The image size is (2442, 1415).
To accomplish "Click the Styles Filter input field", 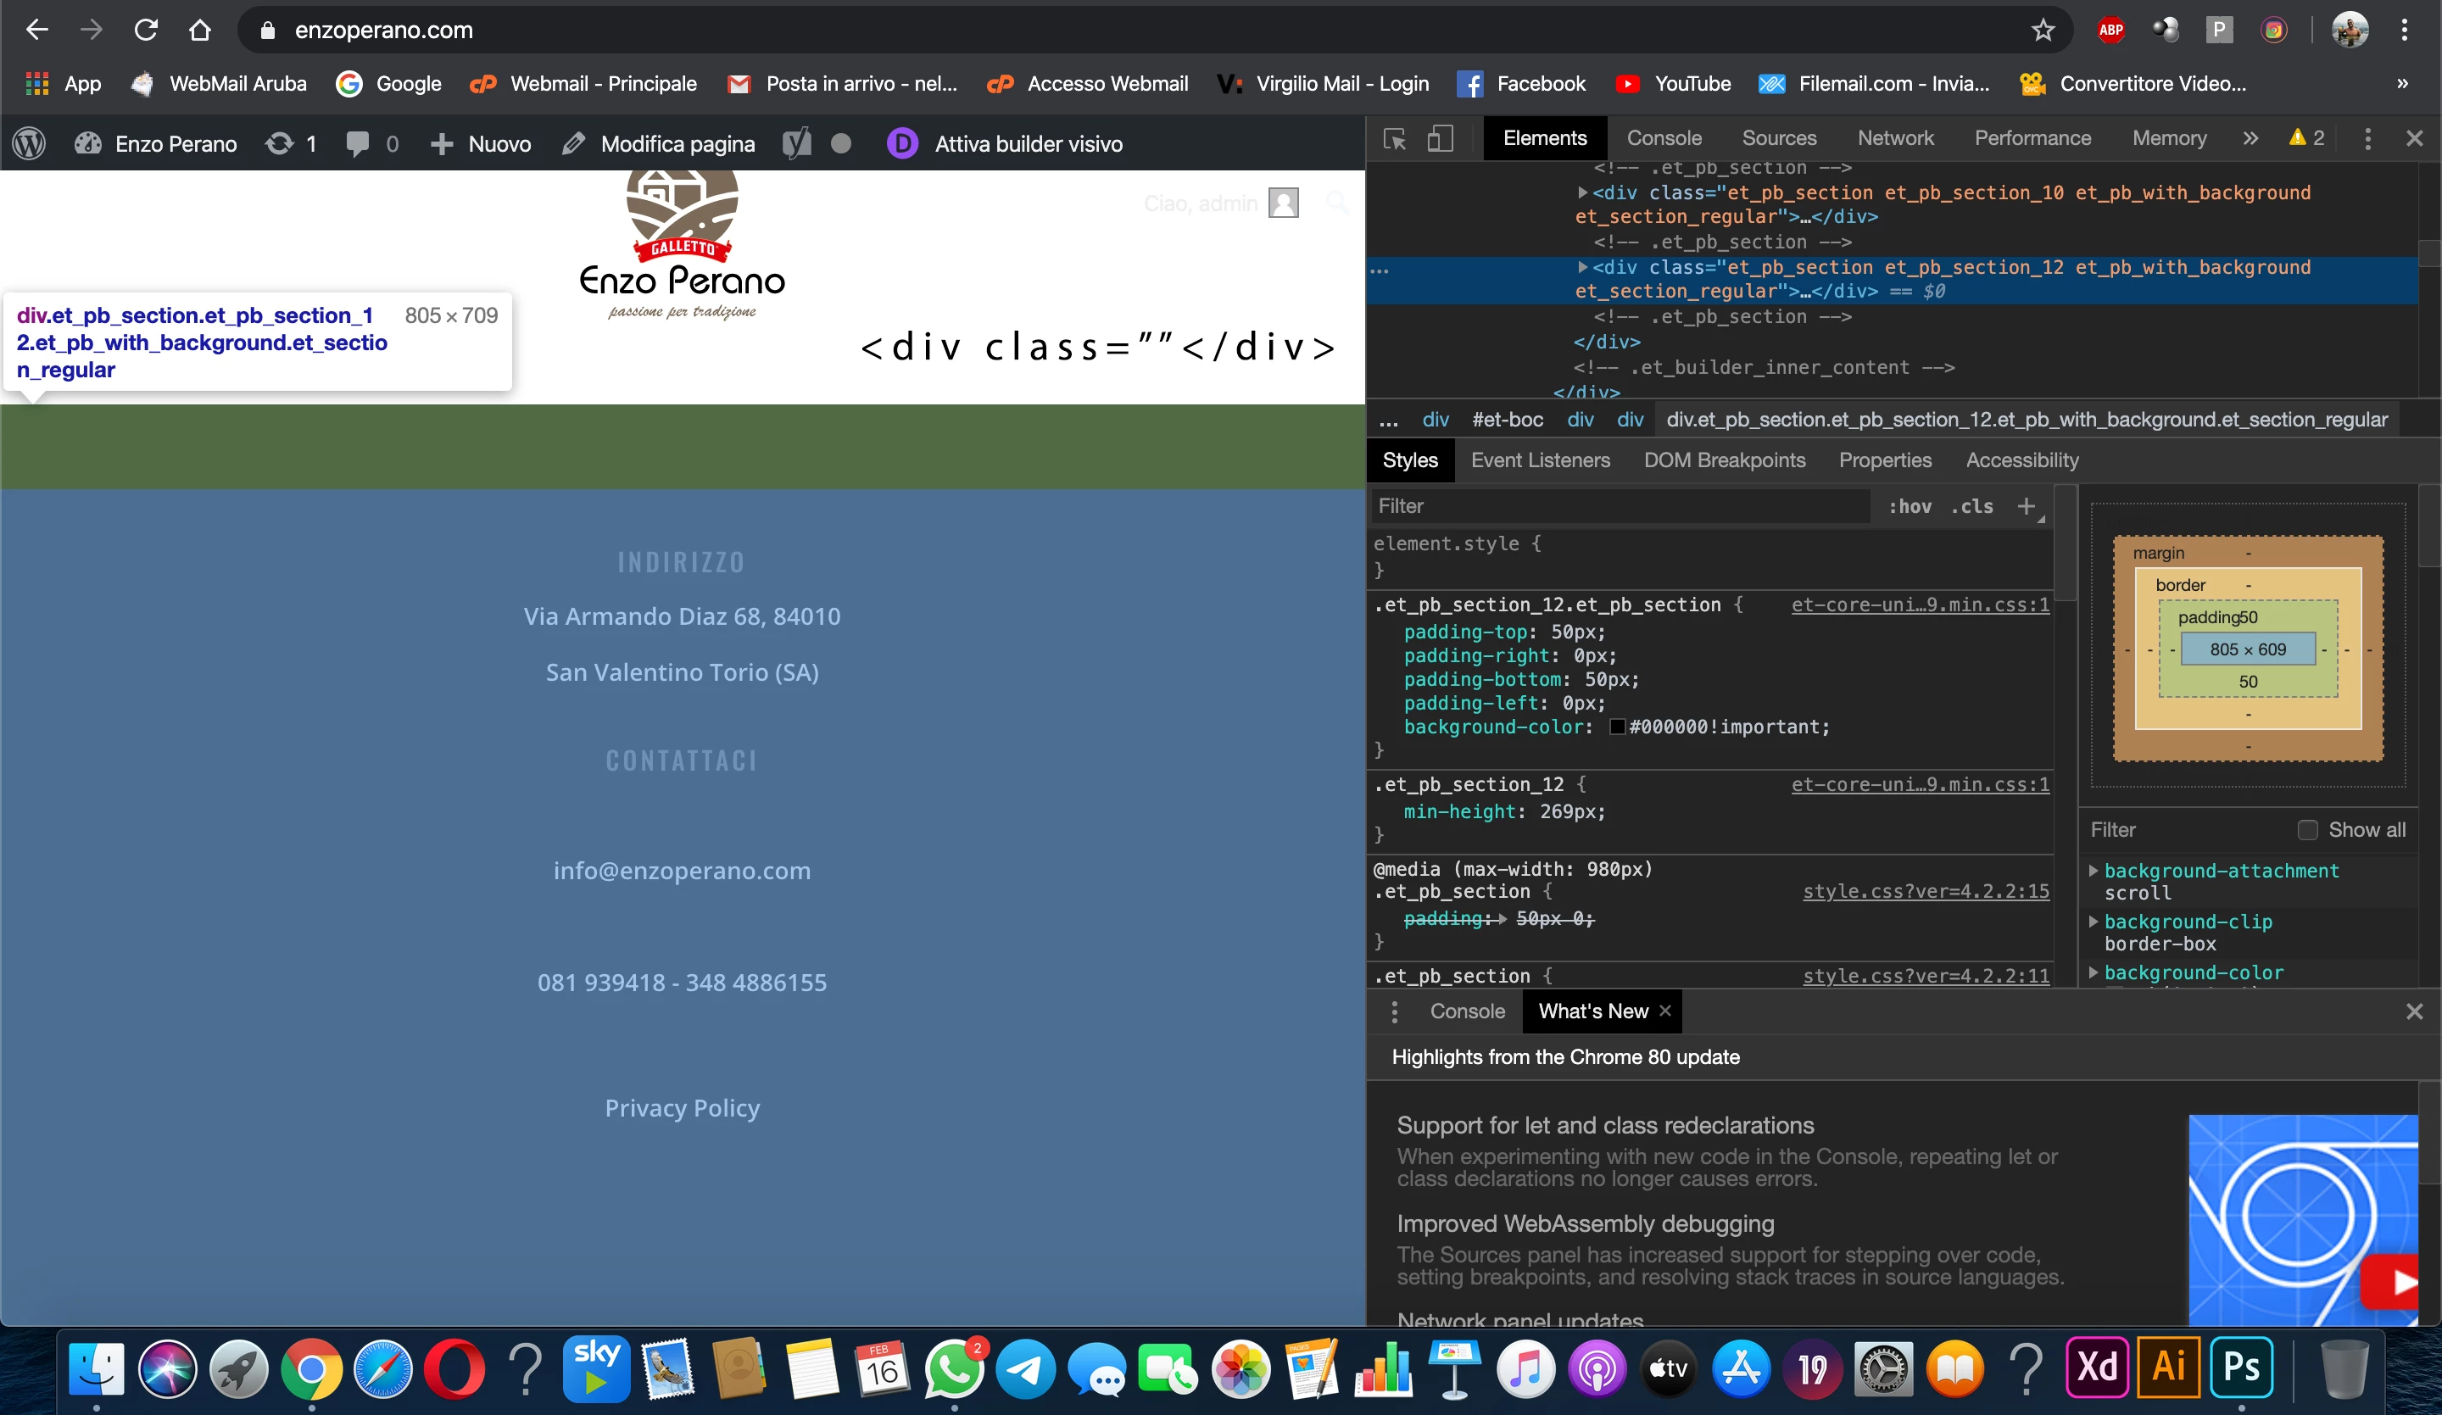I will click(x=1619, y=506).
